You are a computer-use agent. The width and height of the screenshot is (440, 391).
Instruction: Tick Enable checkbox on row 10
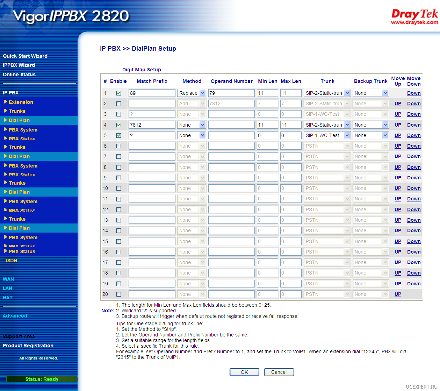click(118, 188)
